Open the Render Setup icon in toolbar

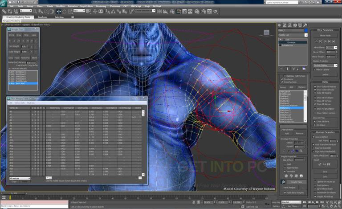(x=203, y=11)
